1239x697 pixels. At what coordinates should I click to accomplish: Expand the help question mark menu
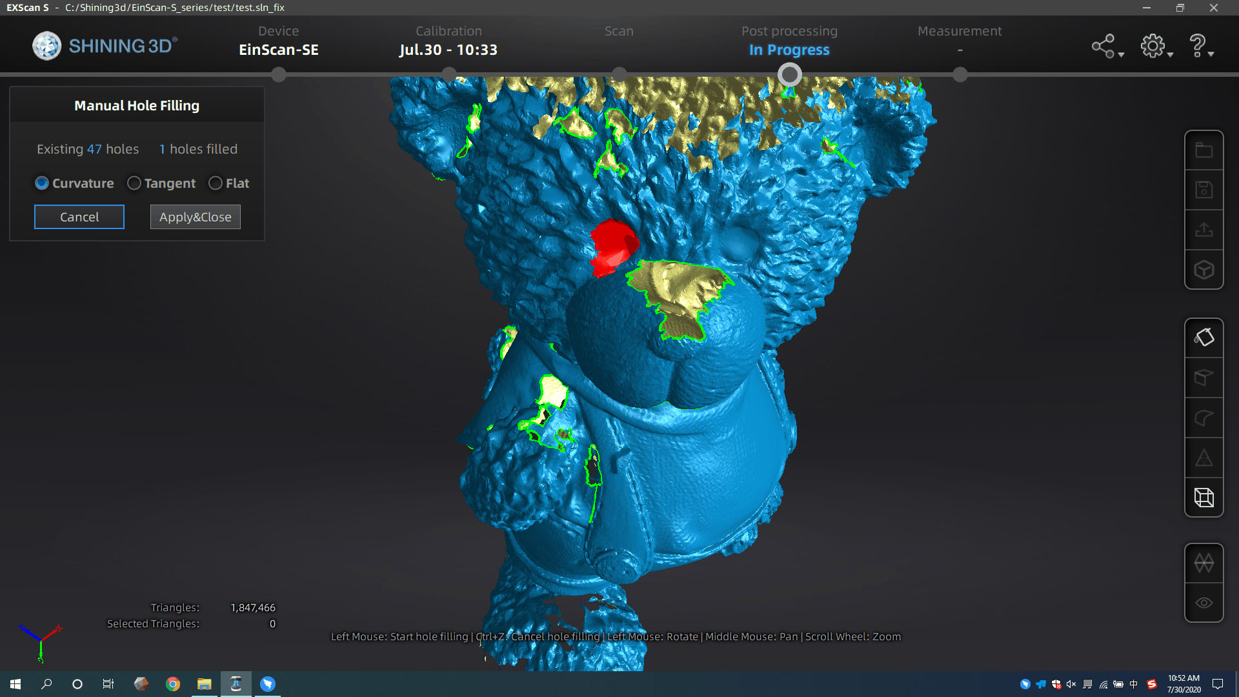[x=1202, y=46]
